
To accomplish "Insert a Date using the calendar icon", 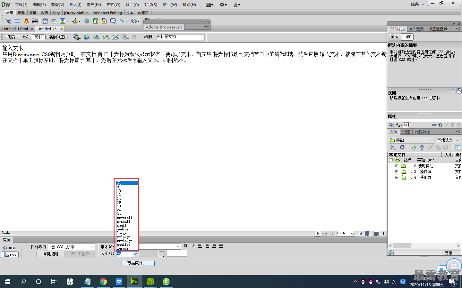I will [x=96, y=21].
